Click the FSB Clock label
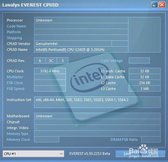The width and height of the screenshot is (168, 162). [15, 83]
